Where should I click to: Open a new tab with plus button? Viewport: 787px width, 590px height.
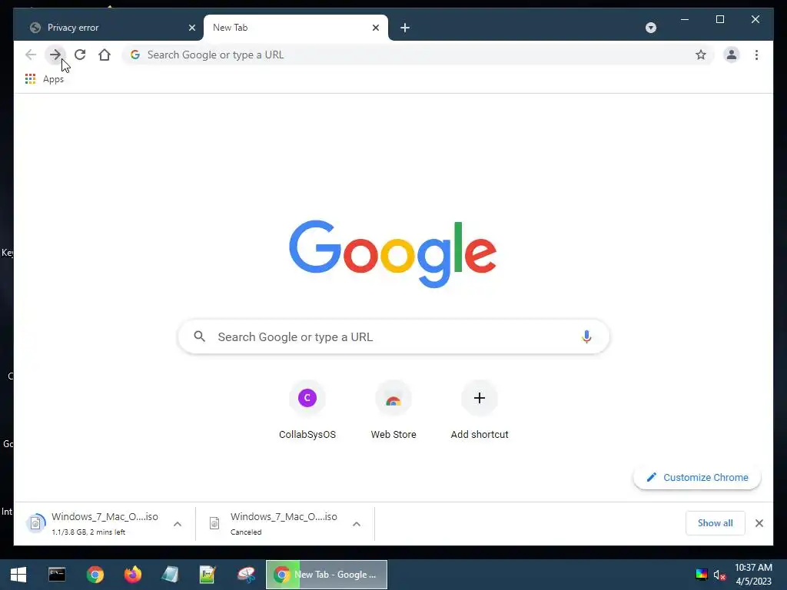405,28
